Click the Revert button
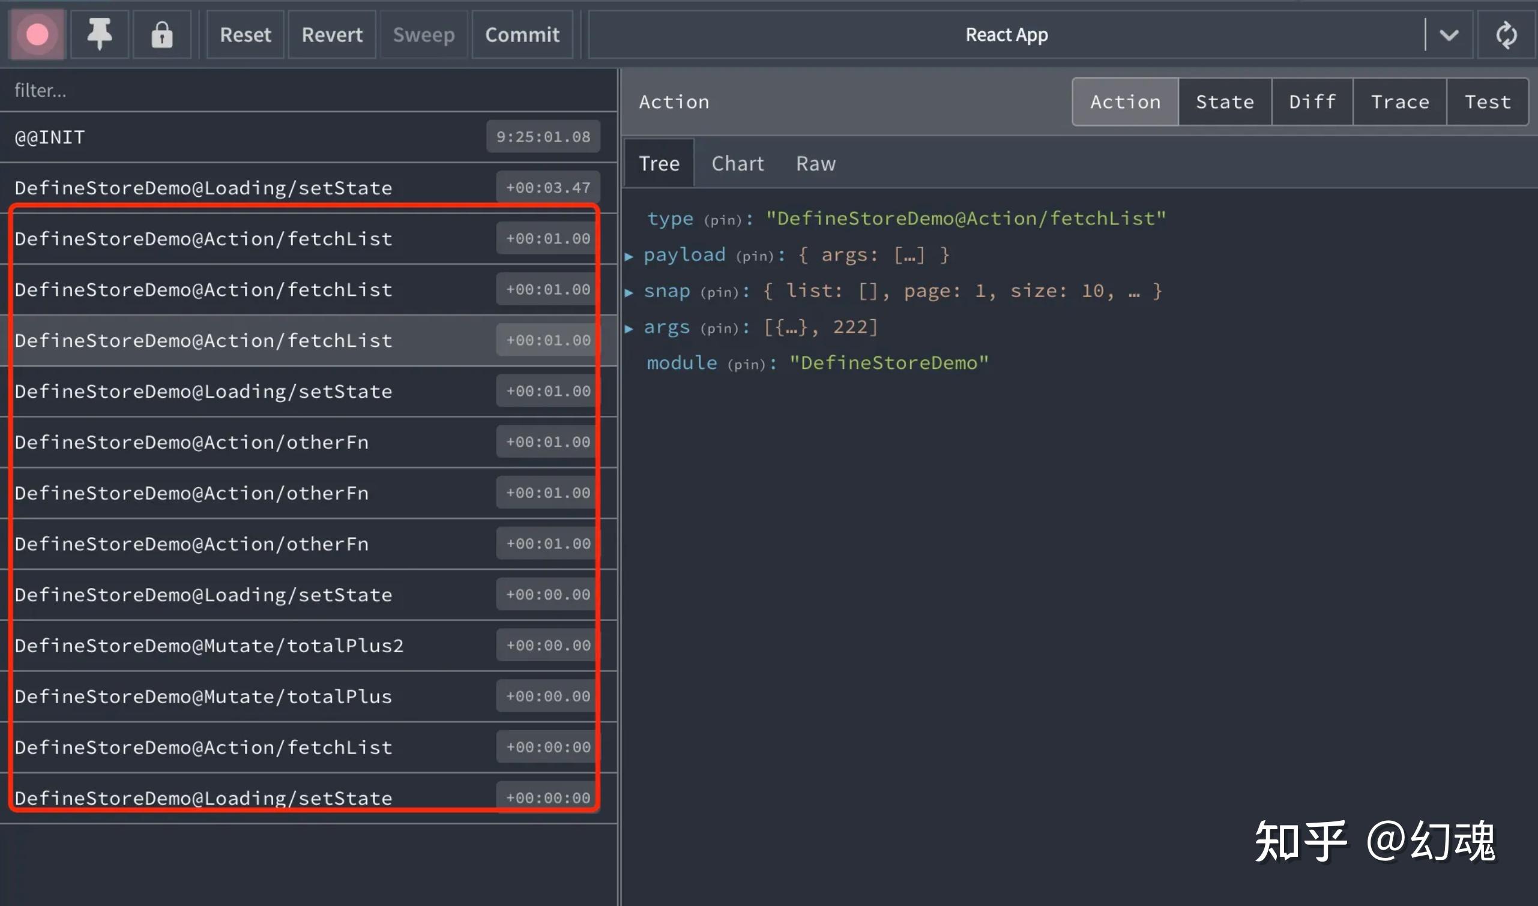Screen dimensions: 1538x906 click(331, 35)
